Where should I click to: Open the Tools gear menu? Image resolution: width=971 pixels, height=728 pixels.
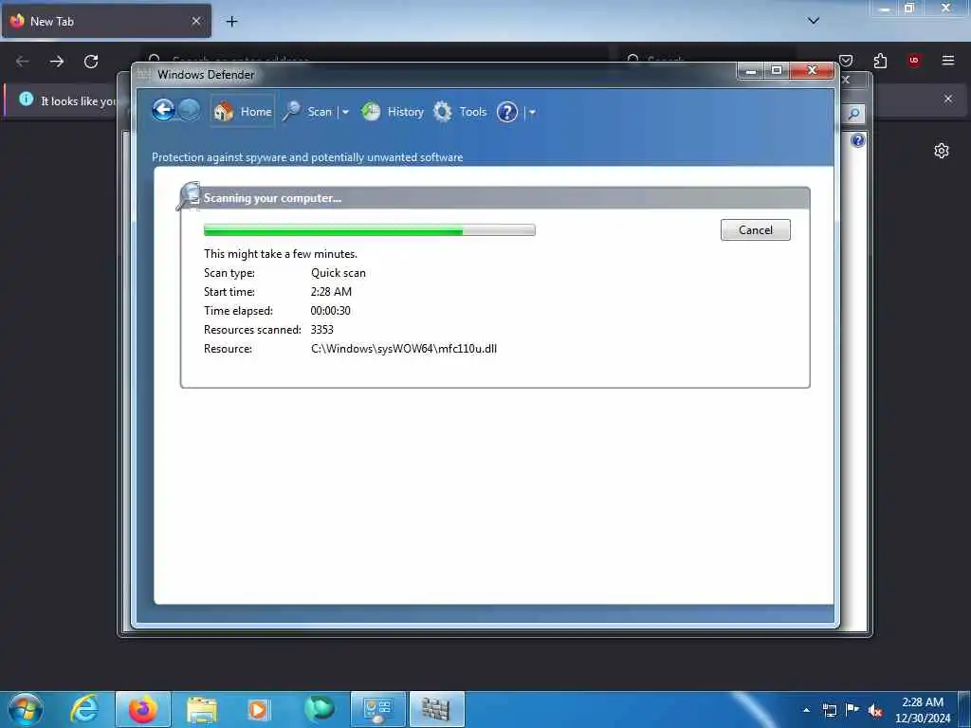point(460,112)
